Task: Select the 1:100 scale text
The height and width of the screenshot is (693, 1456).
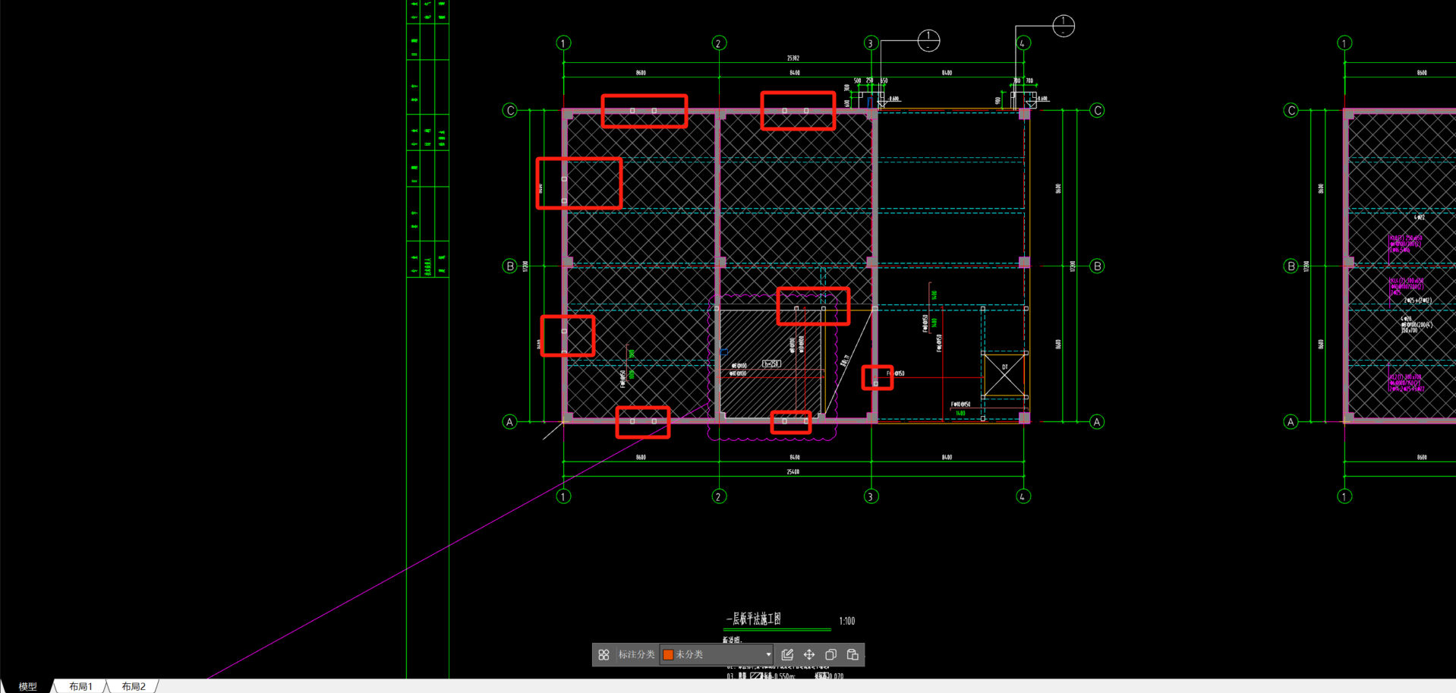Action: (847, 621)
